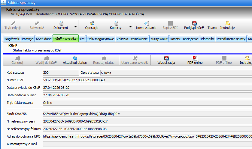This screenshot has width=252, height=149.
Task: Click the Opis statusu field Sukces
Action: pos(176,73)
